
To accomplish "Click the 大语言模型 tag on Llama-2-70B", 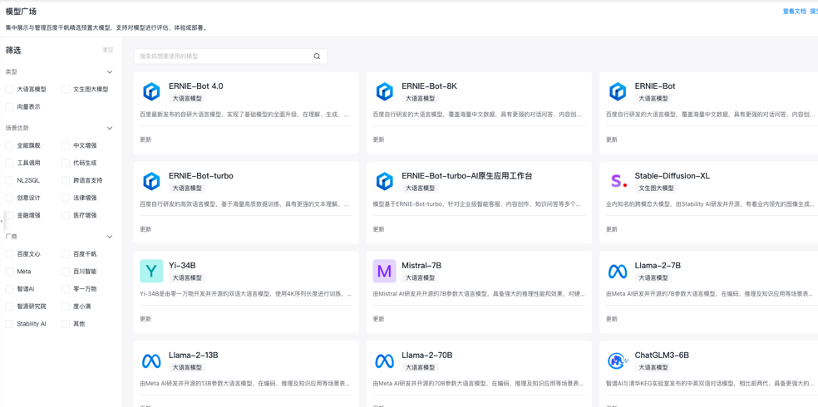I will point(420,367).
